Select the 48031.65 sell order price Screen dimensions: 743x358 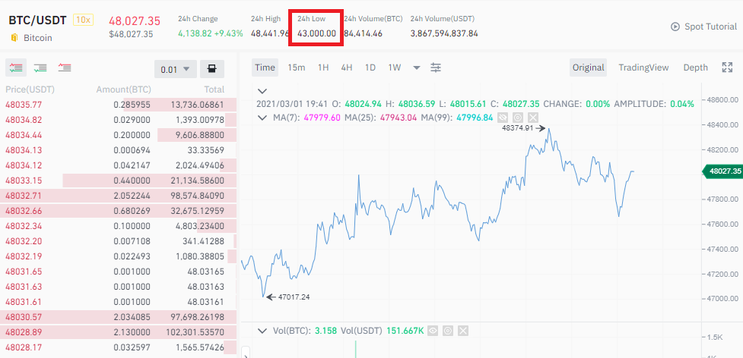[24, 272]
